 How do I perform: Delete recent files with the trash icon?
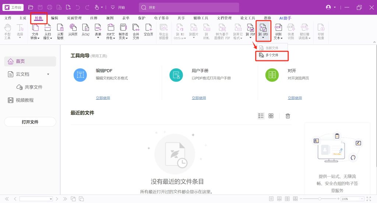coord(288,116)
